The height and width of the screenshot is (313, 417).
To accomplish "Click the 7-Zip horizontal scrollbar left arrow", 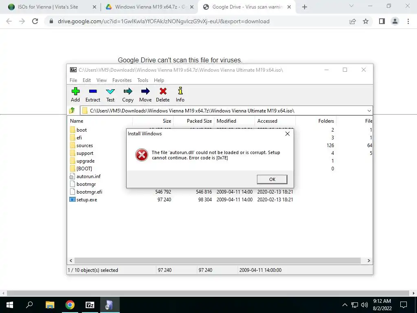I will [x=71, y=260].
